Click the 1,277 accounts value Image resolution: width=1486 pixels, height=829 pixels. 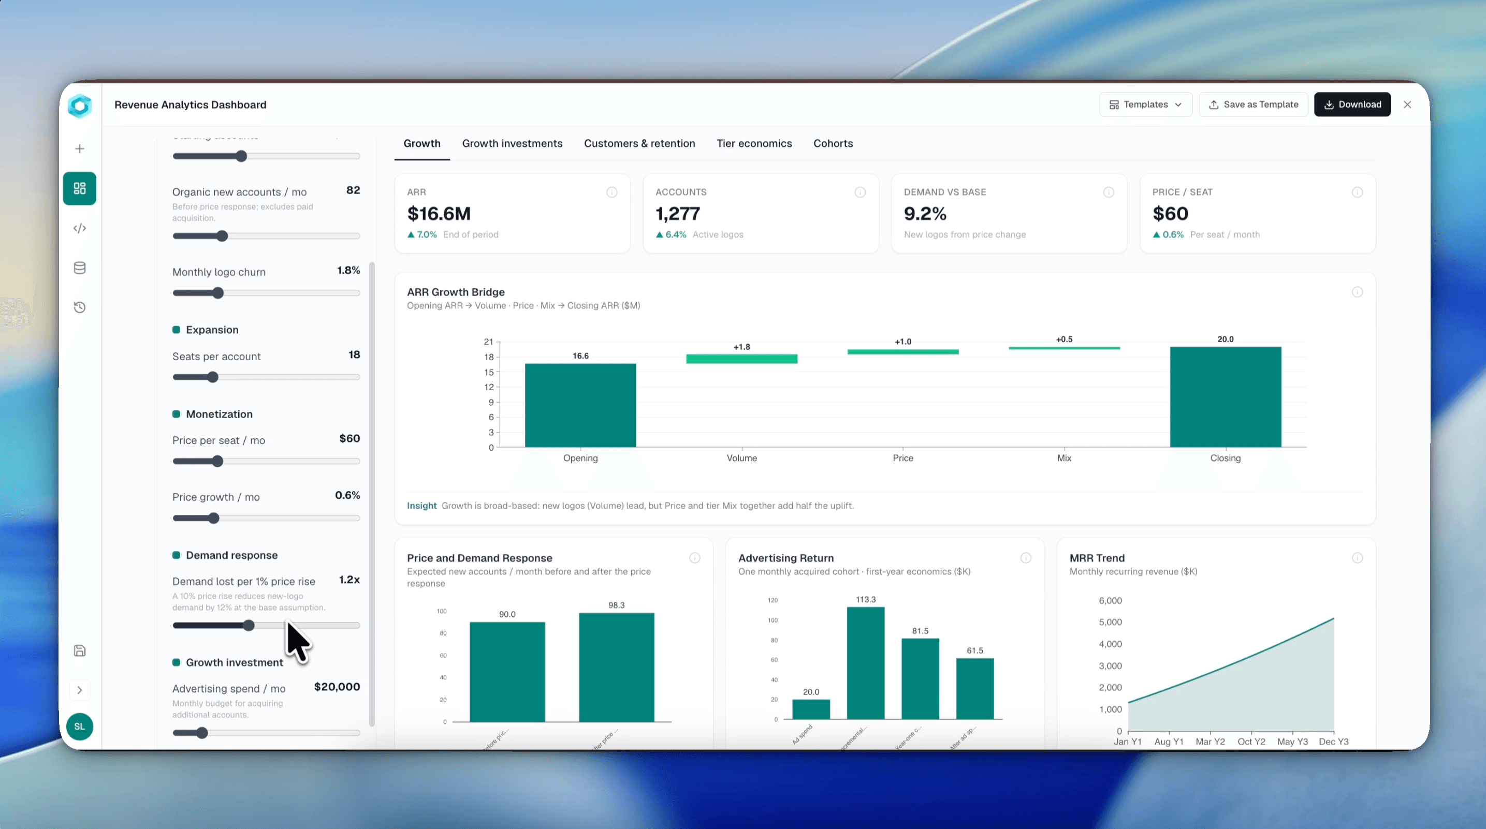(x=678, y=214)
